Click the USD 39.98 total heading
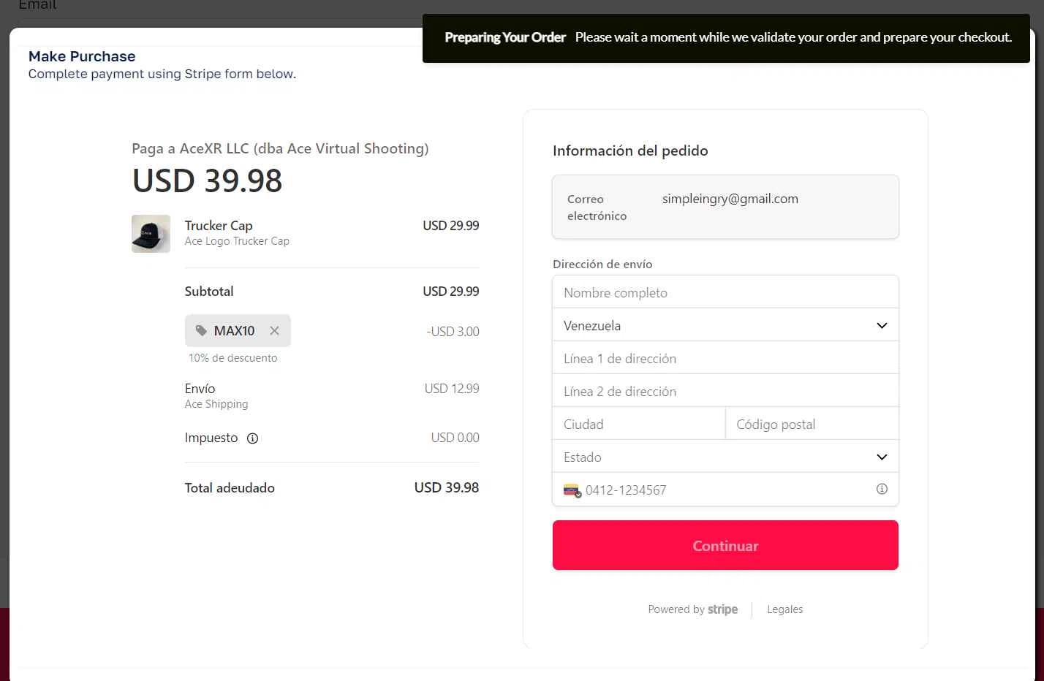Viewport: 1044px width, 681px height. [x=207, y=180]
